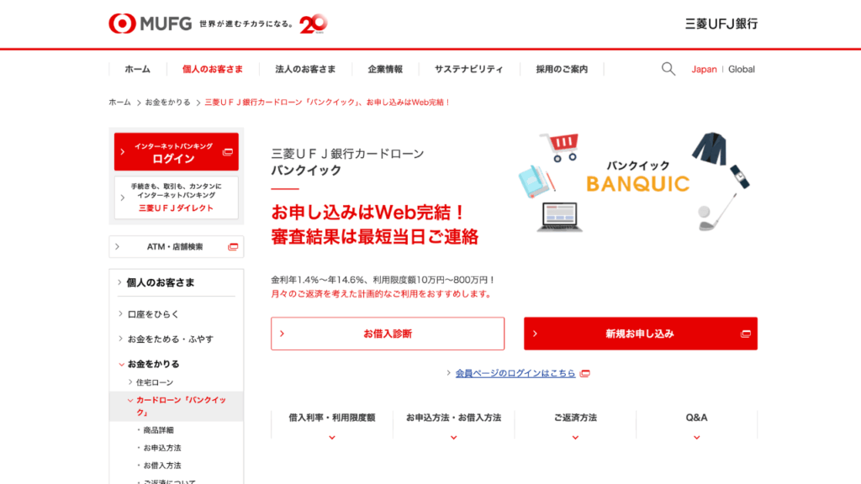Open サステナビリティ navigation item
Screen dimensions: 861x484
(469, 69)
